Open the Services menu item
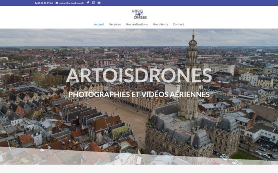This screenshot has width=278, height=173. [115, 24]
